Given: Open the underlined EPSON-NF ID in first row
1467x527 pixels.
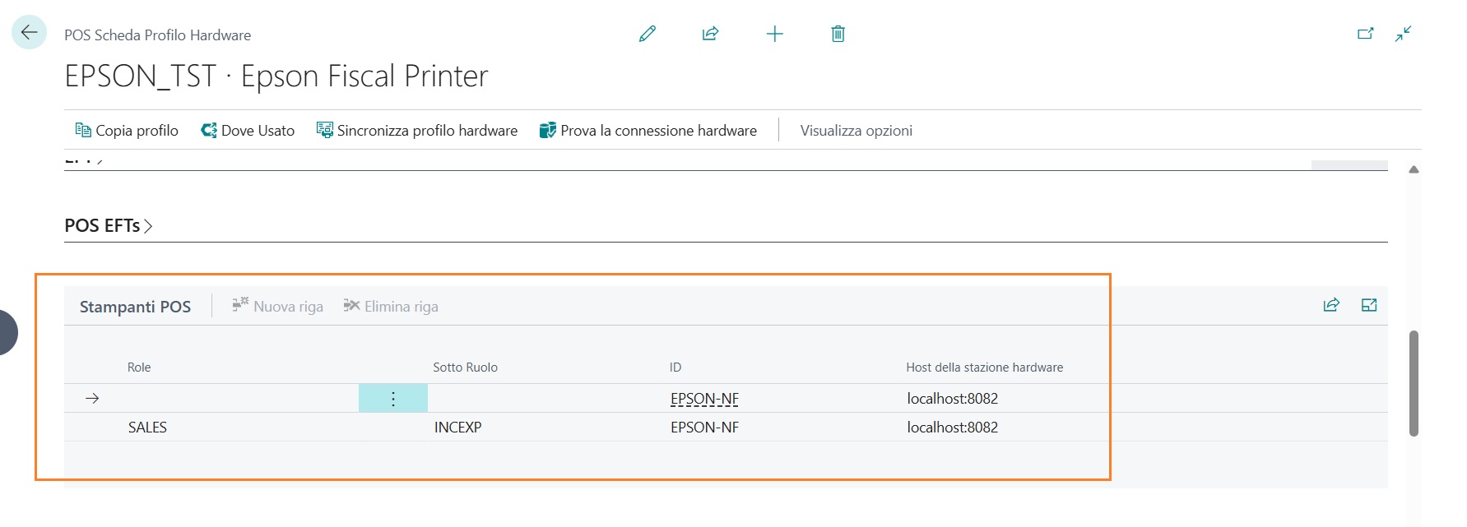Looking at the screenshot, I should click(x=705, y=399).
